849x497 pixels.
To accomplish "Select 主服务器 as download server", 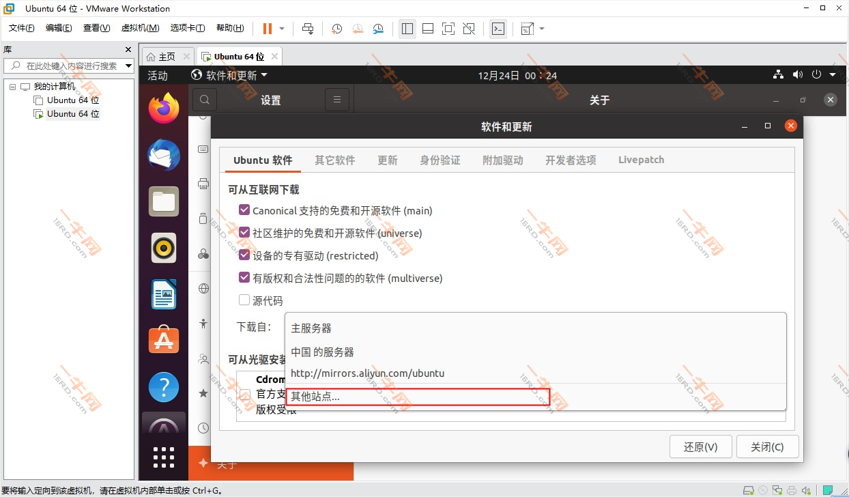I will pyautogui.click(x=311, y=328).
